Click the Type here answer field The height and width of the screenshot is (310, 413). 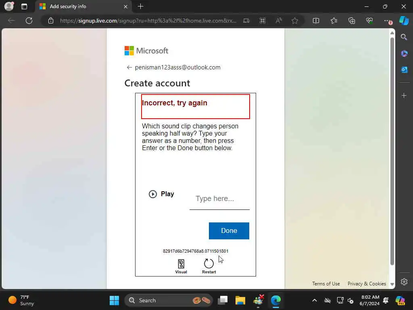click(219, 199)
